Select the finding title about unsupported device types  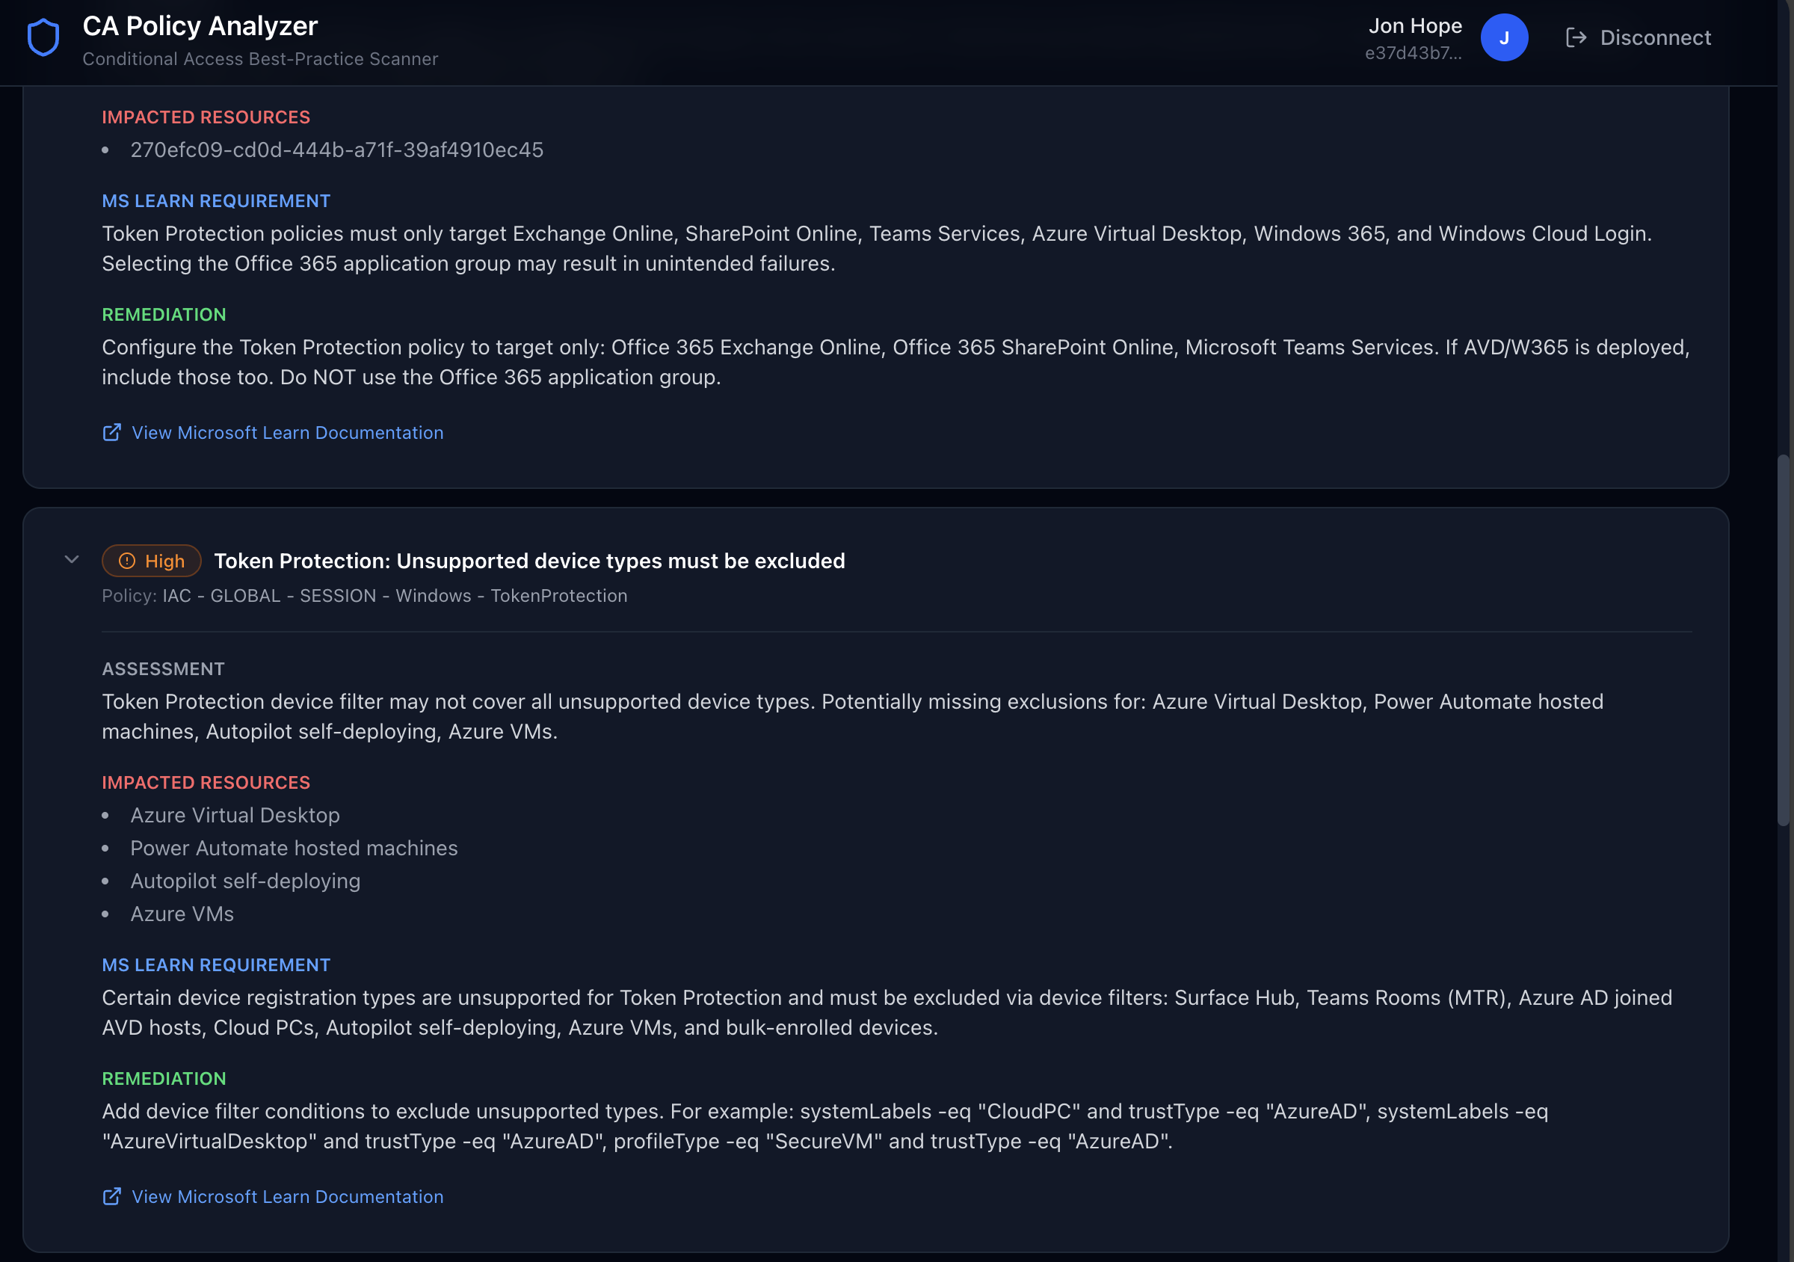click(530, 561)
